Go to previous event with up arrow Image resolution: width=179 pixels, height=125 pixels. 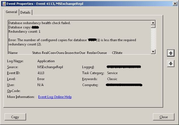pos(171,53)
